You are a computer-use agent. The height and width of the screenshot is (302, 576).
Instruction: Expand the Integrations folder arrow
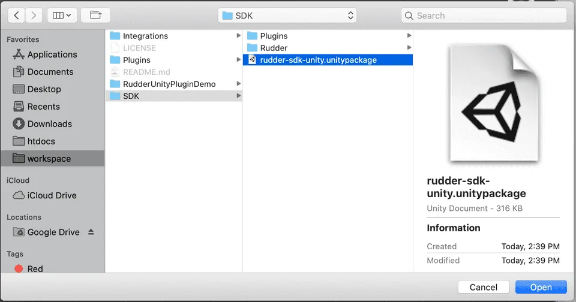[239, 36]
